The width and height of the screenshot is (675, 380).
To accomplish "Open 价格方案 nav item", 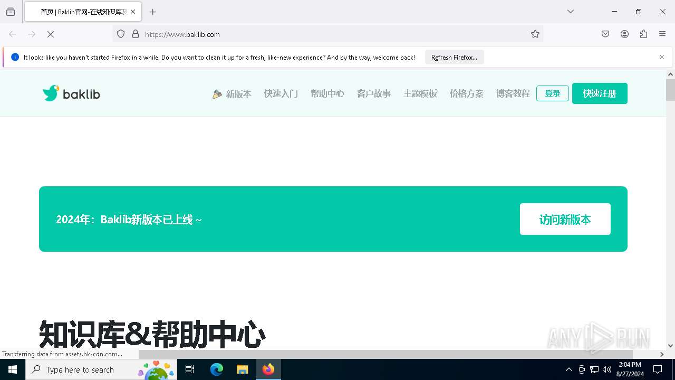I will point(467,93).
